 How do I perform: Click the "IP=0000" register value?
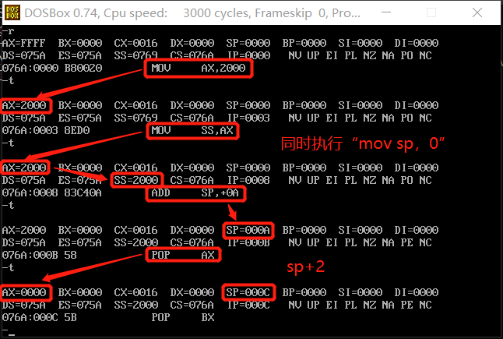(248, 55)
